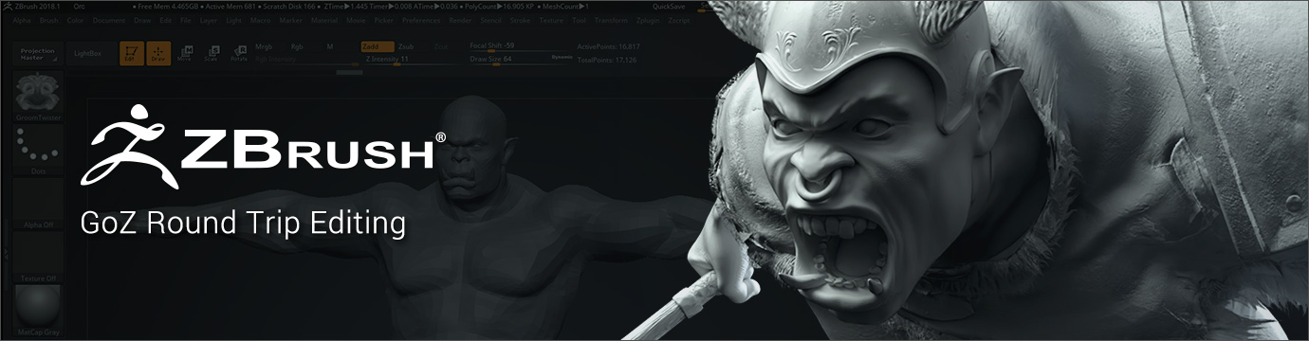Open the Brush menu
1309x341 pixels.
point(48,21)
